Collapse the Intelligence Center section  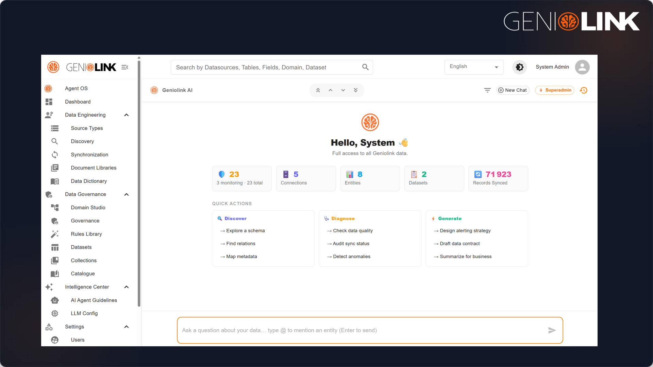coord(127,287)
